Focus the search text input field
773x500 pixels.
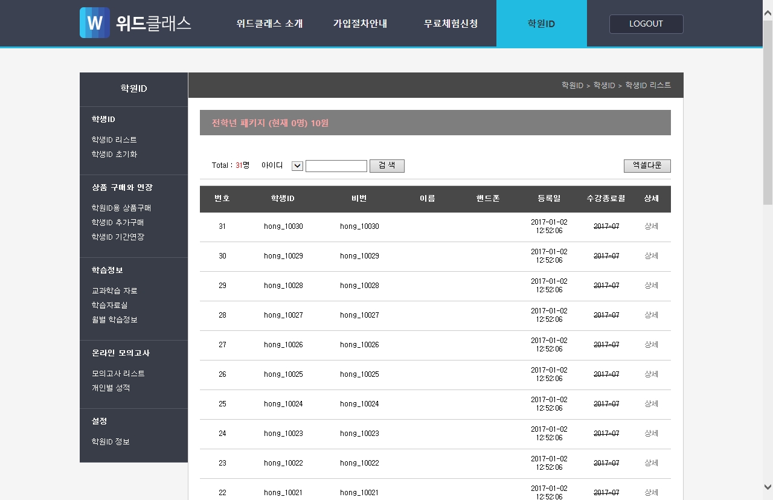click(x=336, y=166)
